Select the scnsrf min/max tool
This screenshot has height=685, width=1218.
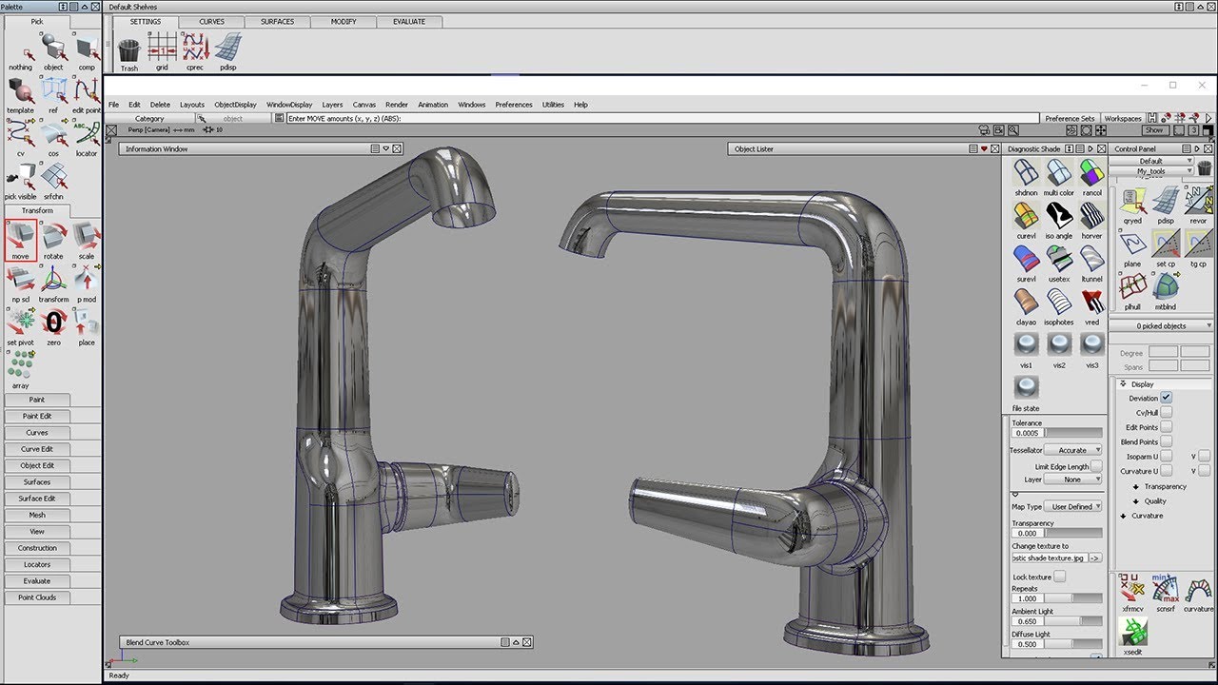pyautogui.click(x=1166, y=593)
